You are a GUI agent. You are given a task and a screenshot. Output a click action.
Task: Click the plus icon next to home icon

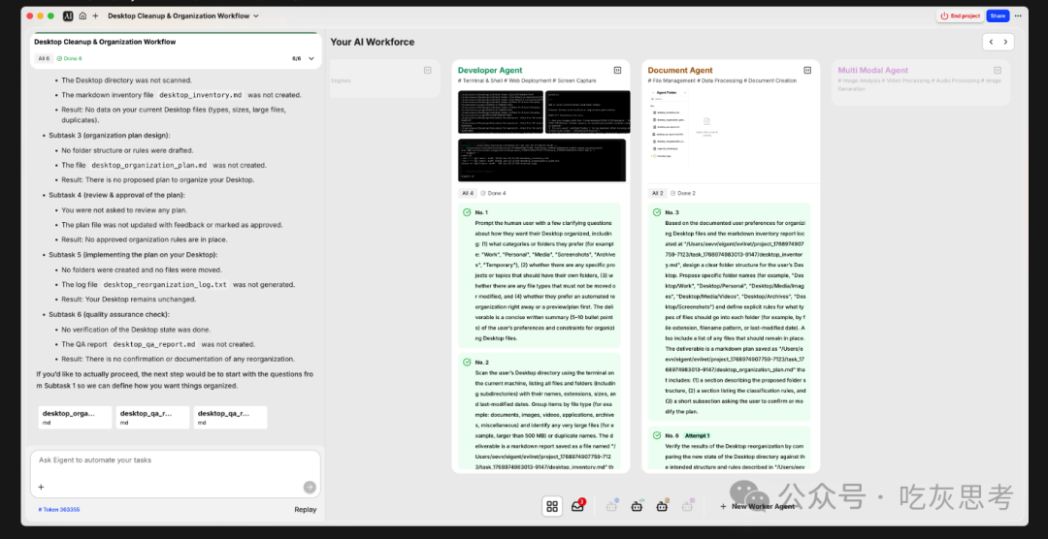click(x=95, y=16)
